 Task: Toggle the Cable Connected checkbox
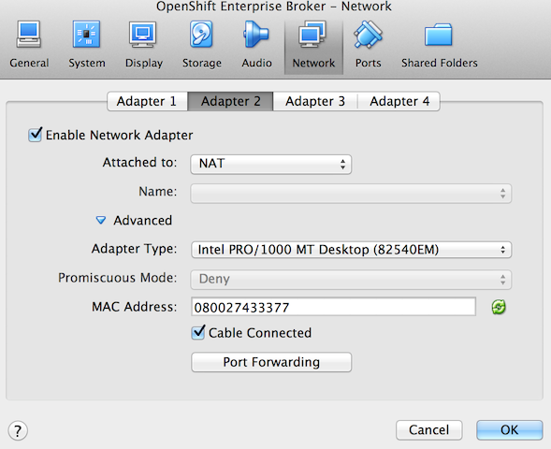(198, 332)
